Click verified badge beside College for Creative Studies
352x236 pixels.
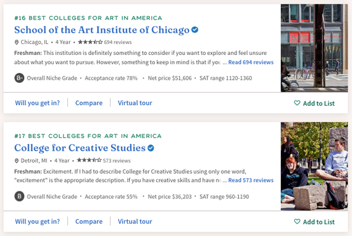(x=151, y=148)
